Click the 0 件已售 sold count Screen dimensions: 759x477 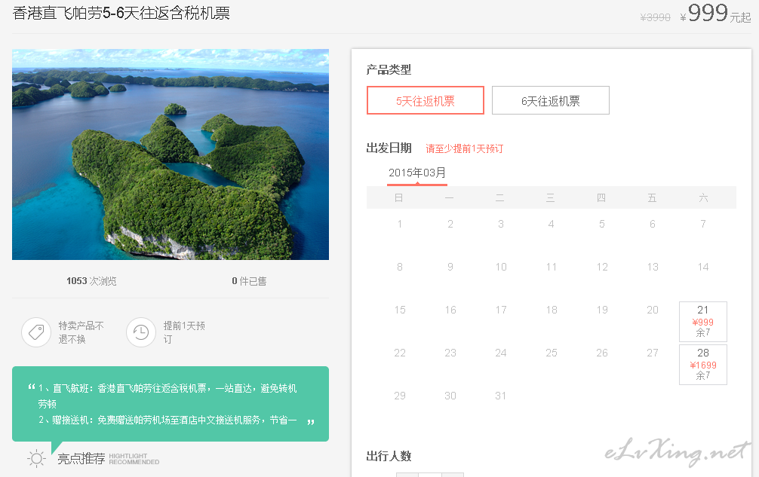pos(249,281)
